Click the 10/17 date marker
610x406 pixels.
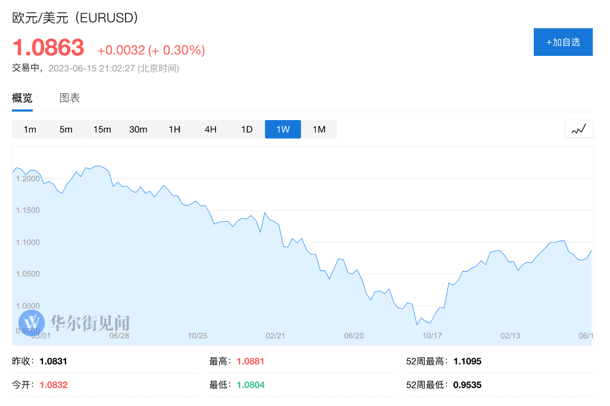[x=432, y=336]
